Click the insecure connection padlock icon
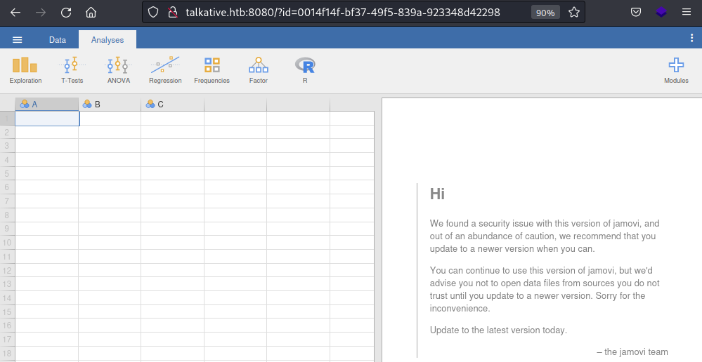The image size is (702, 362). (x=173, y=13)
